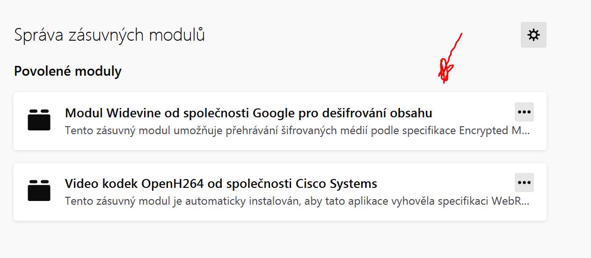Click the Widevine module's plugin block icon
The width and height of the screenshot is (591, 258).
point(39,120)
